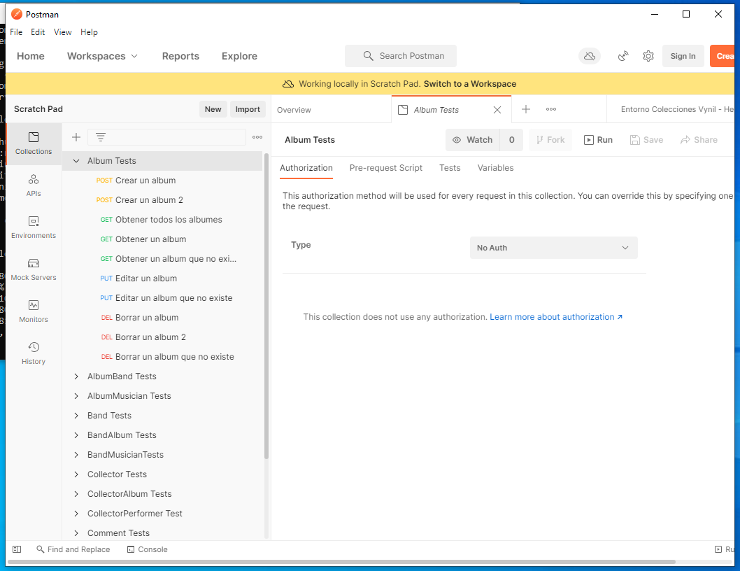Switch to the Overview tab
The height and width of the screenshot is (571, 740).
(x=294, y=110)
